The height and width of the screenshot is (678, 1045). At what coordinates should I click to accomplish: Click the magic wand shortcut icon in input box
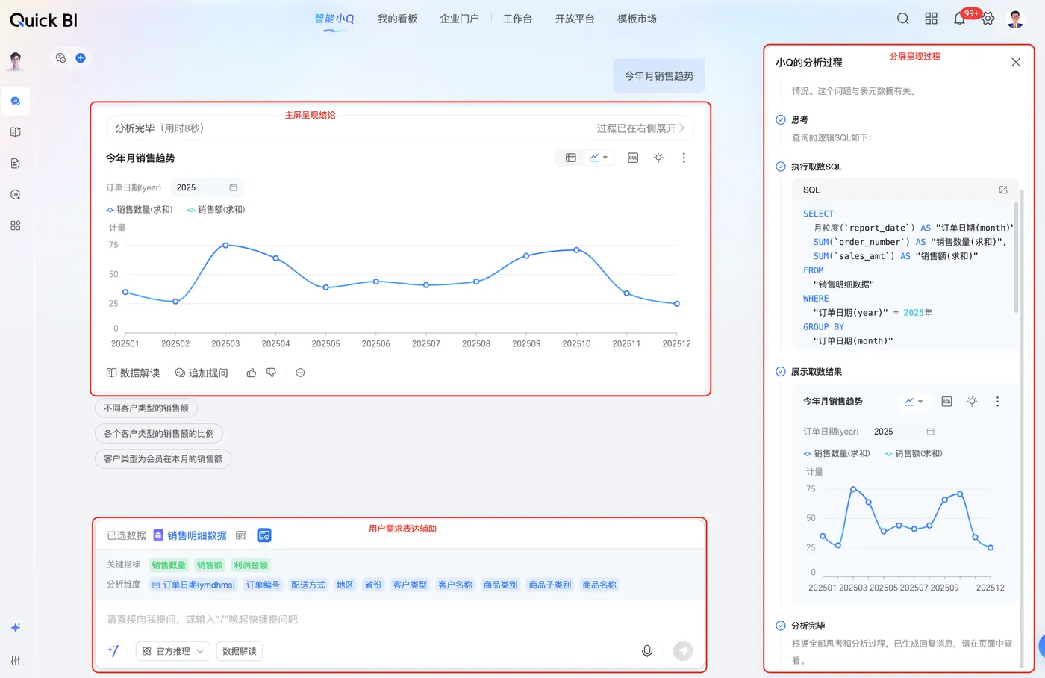click(113, 651)
